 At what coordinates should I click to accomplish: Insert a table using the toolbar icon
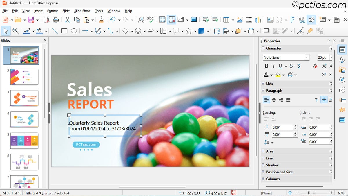click(226, 19)
